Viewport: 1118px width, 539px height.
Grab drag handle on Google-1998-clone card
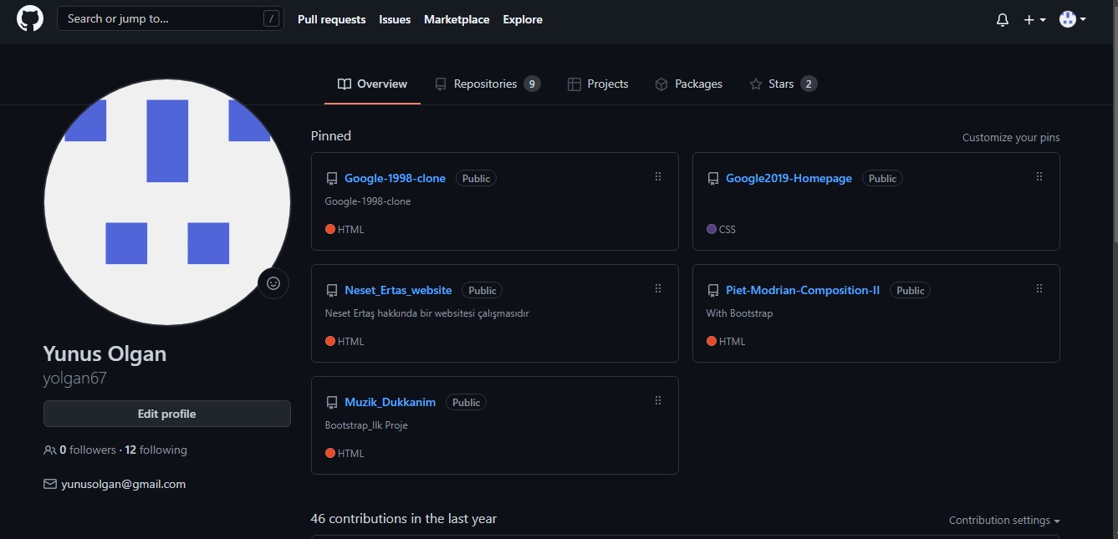coord(658,176)
